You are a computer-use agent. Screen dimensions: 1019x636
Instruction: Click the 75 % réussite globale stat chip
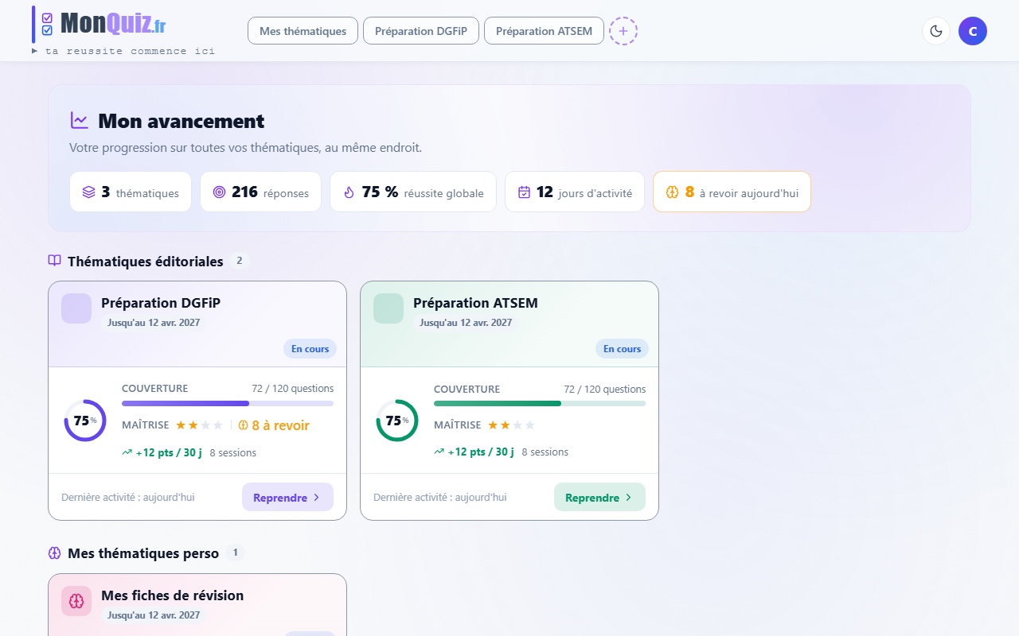(x=413, y=192)
